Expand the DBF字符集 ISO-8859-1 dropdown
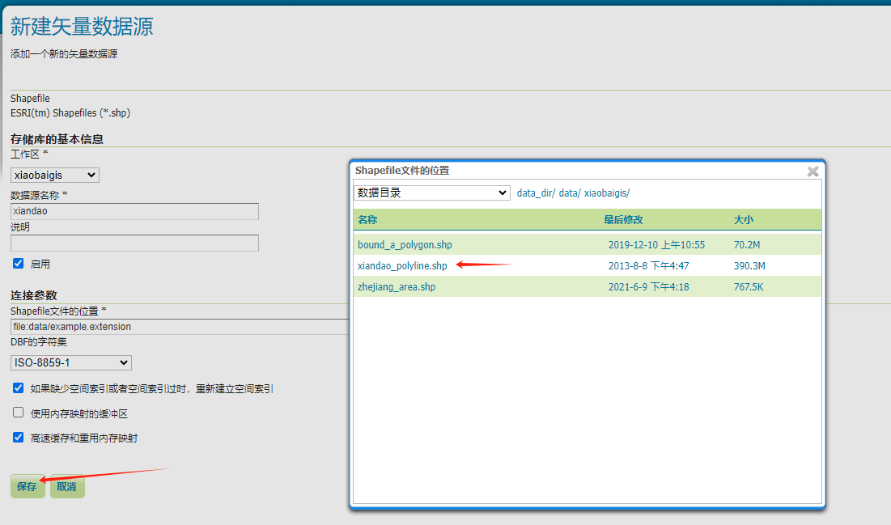Image resolution: width=891 pixels, height=525 pixels. click(71, 362)
